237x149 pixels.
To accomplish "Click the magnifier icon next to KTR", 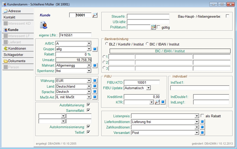I will (157, 102).
